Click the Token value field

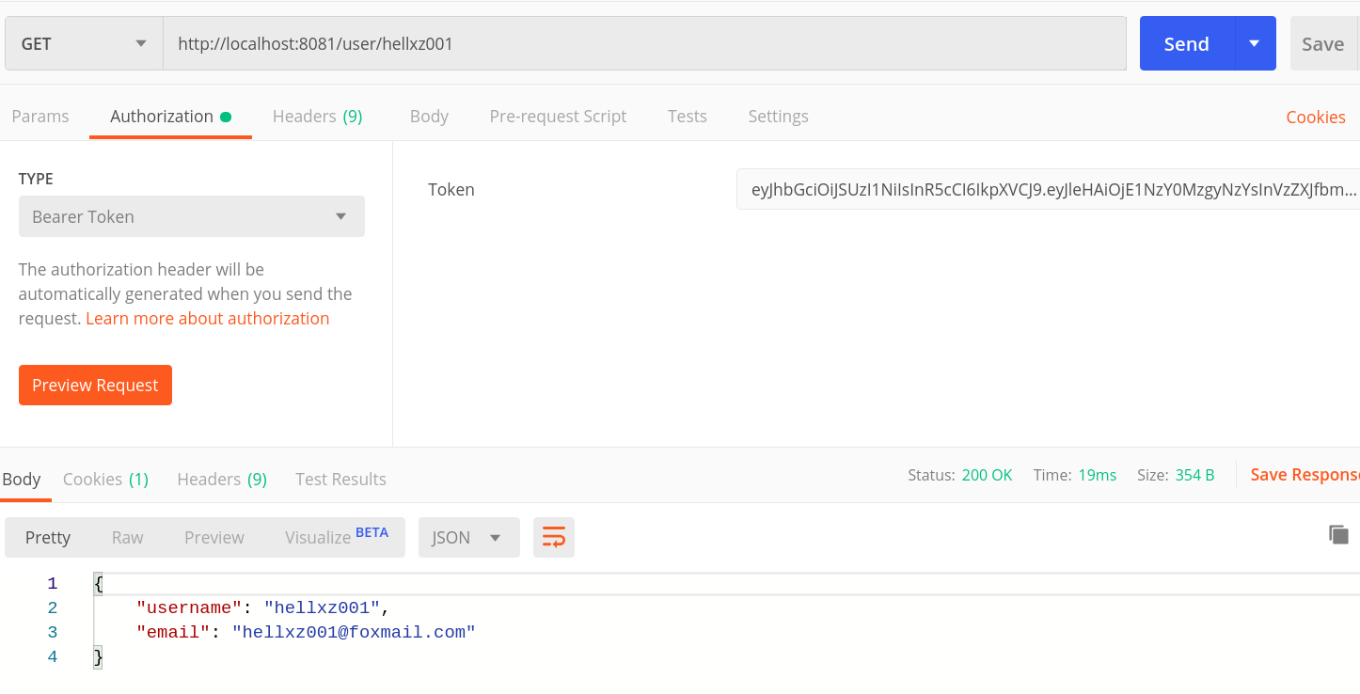[x=1047, y=190]
